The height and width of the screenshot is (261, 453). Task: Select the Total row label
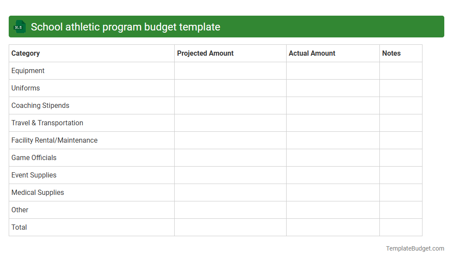click(19, 227)
